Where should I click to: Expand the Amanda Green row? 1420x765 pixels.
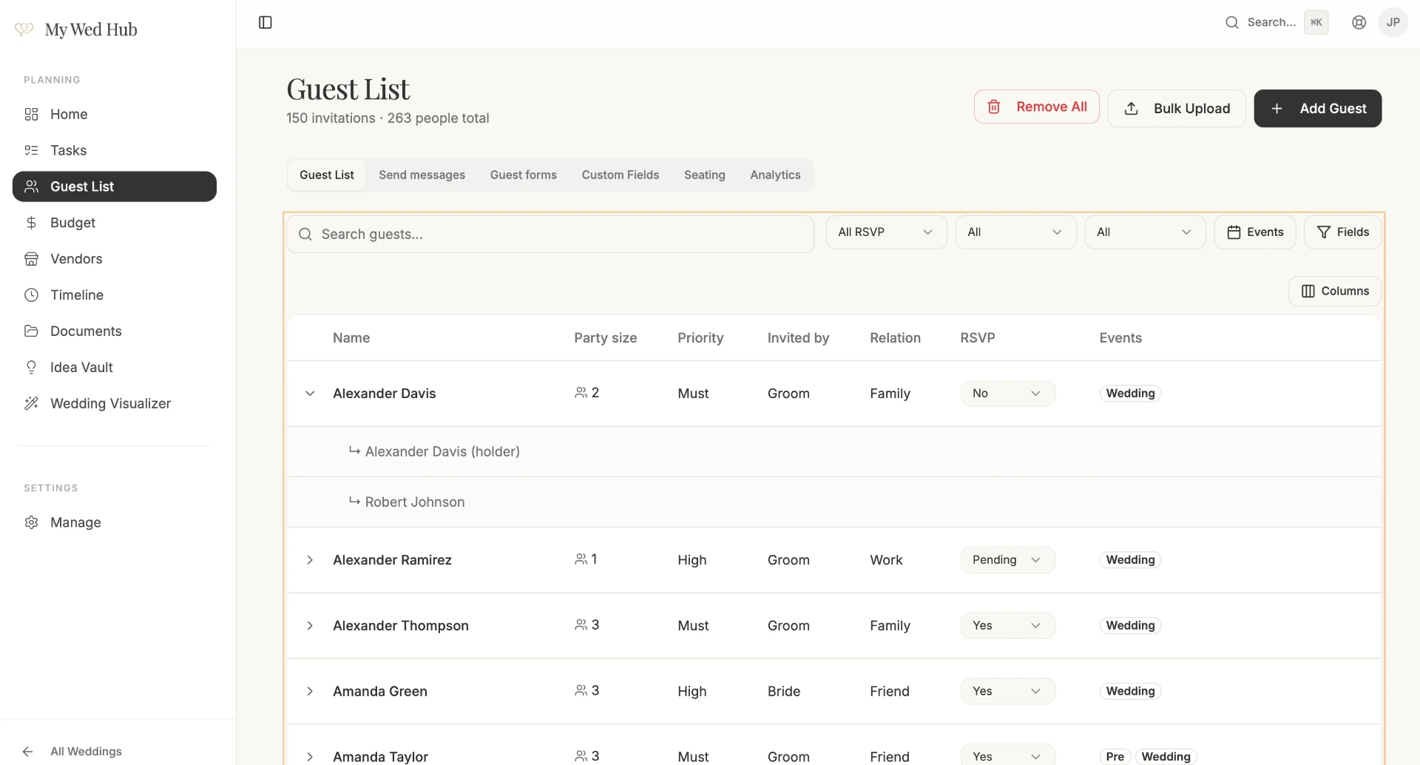click(x=310, y=691)
